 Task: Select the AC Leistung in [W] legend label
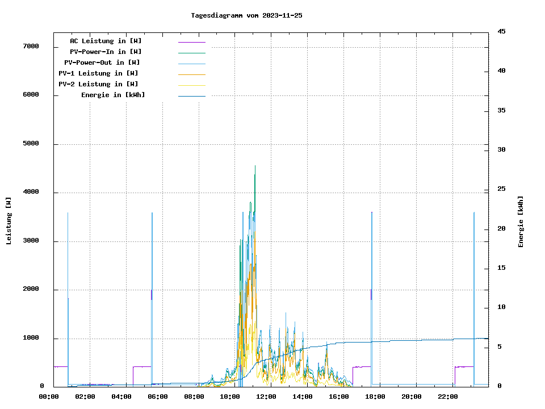(106, 41)
